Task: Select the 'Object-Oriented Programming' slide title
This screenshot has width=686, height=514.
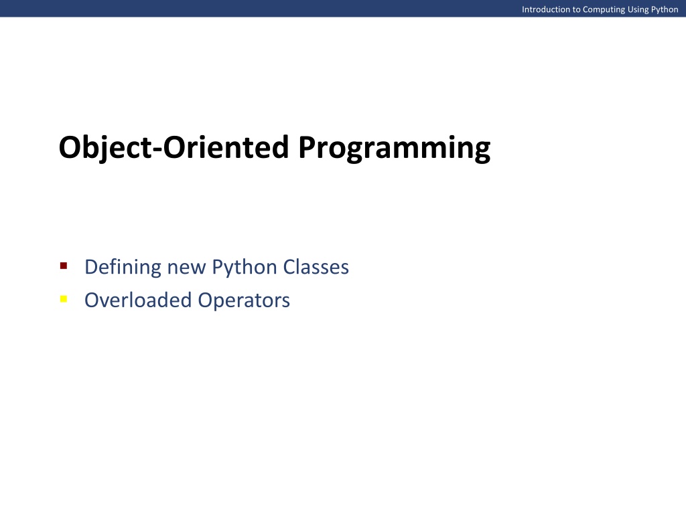Action: (x=275, y=149)
